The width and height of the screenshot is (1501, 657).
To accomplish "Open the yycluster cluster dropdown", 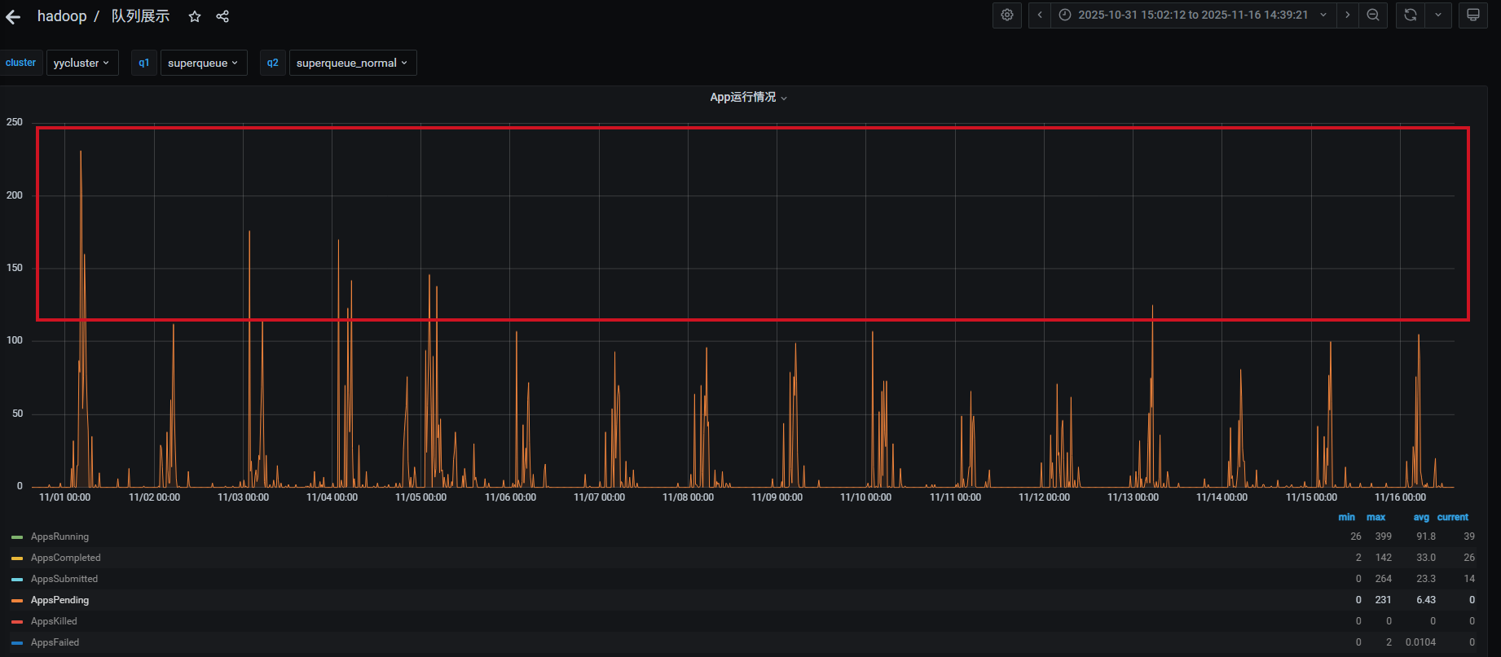I will (81, 63).
